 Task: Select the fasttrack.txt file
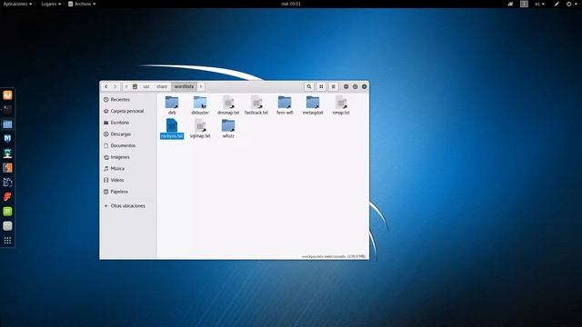[256, 105]
